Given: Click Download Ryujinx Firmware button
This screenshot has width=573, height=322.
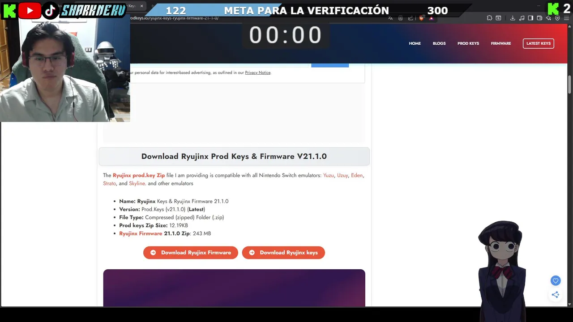Looking at the screenshot, I should [x=191, y=253].
